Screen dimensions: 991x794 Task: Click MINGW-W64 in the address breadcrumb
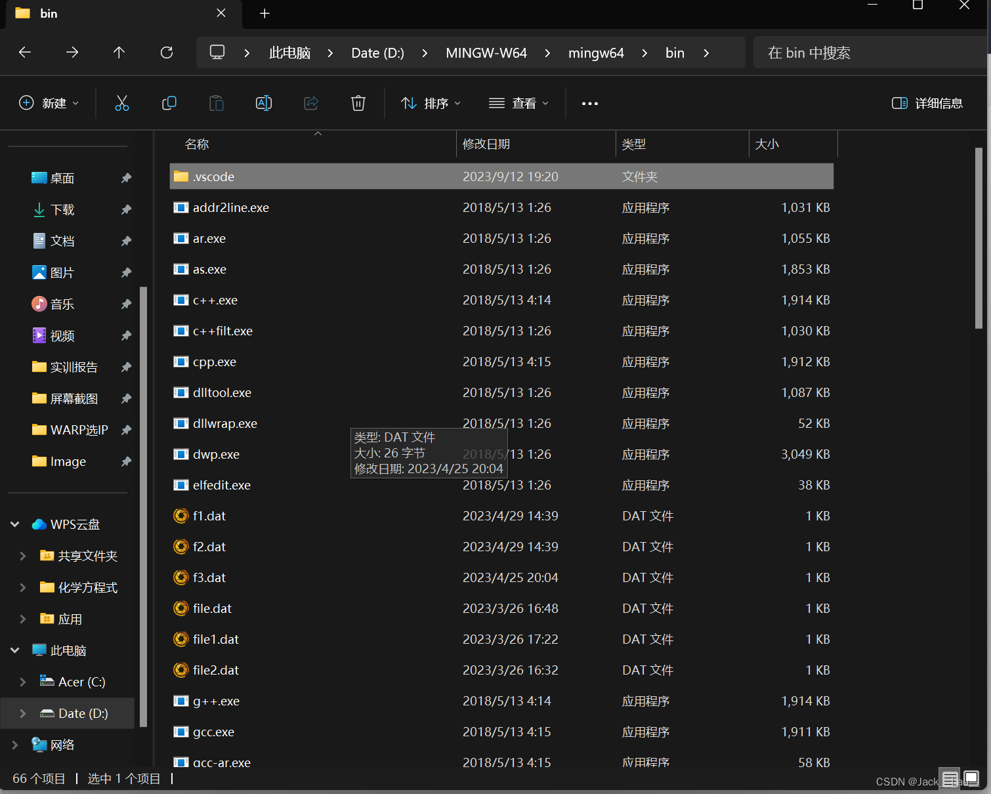(x=486, y=53)
